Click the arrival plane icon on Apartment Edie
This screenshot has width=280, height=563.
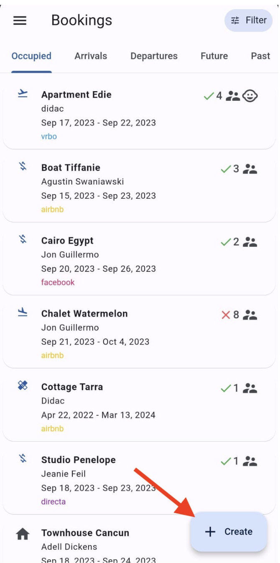tap(23, 94)
